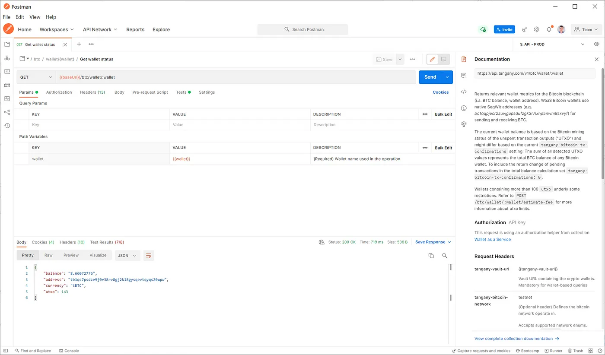605x355 pixels.
Task: Open the user avatar profile
Action: [561, 29]
